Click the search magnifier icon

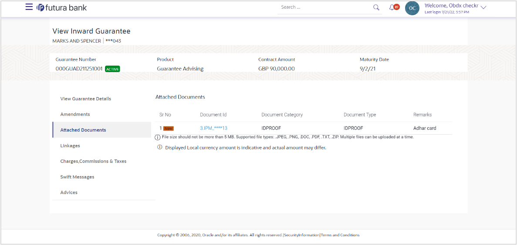376,7
